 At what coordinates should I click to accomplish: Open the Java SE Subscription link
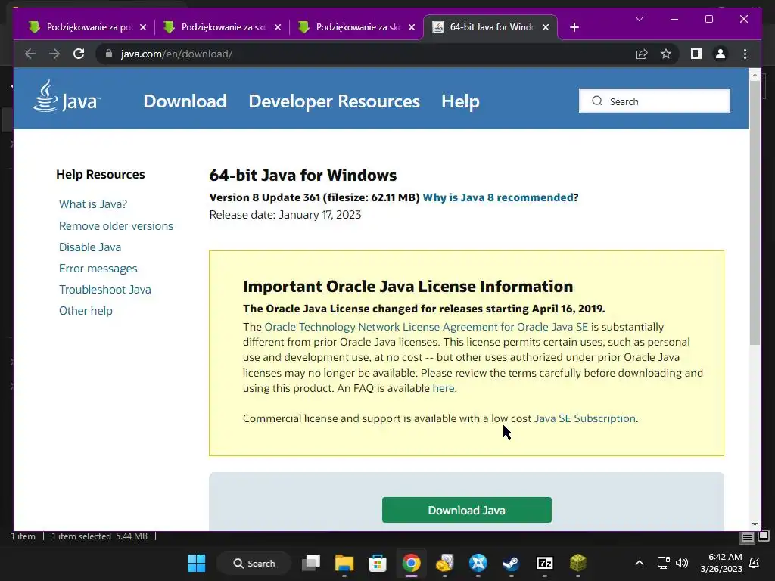pos(585,418)
